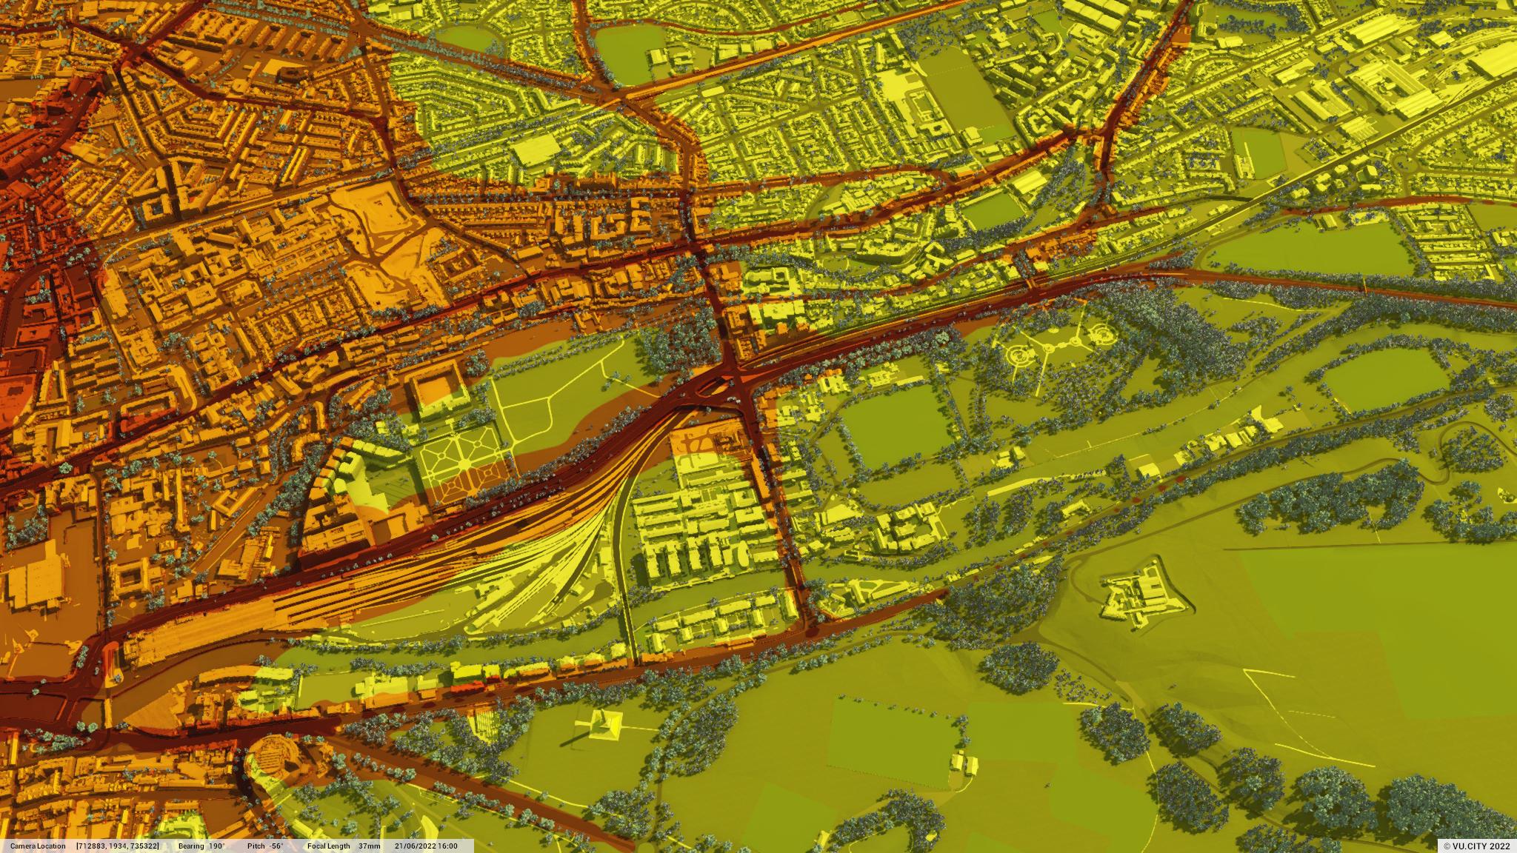Screen dimensions: 1517x853
Task: Click the bearing value 190°
Action: tap(216, 846)
